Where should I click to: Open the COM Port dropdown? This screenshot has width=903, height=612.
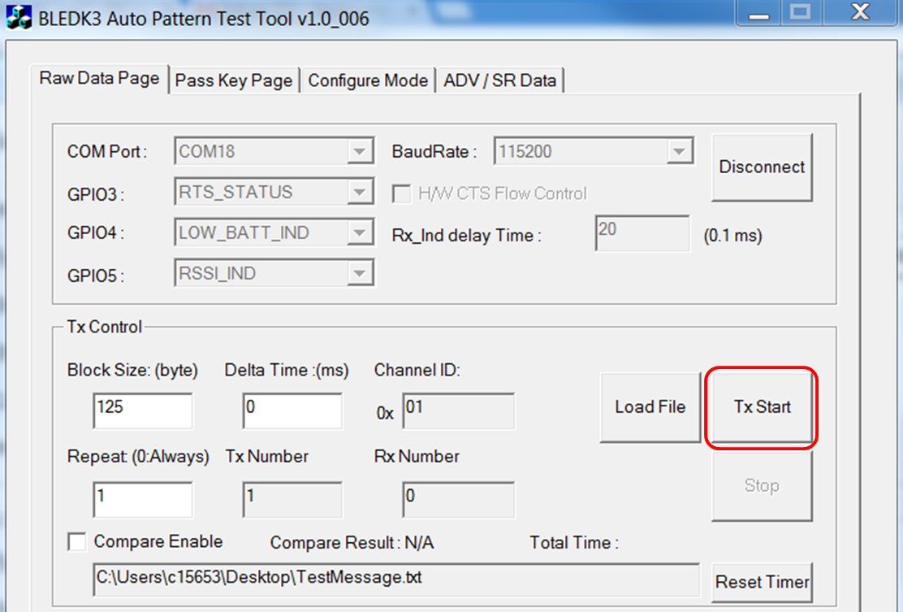[x=358, y=152]
